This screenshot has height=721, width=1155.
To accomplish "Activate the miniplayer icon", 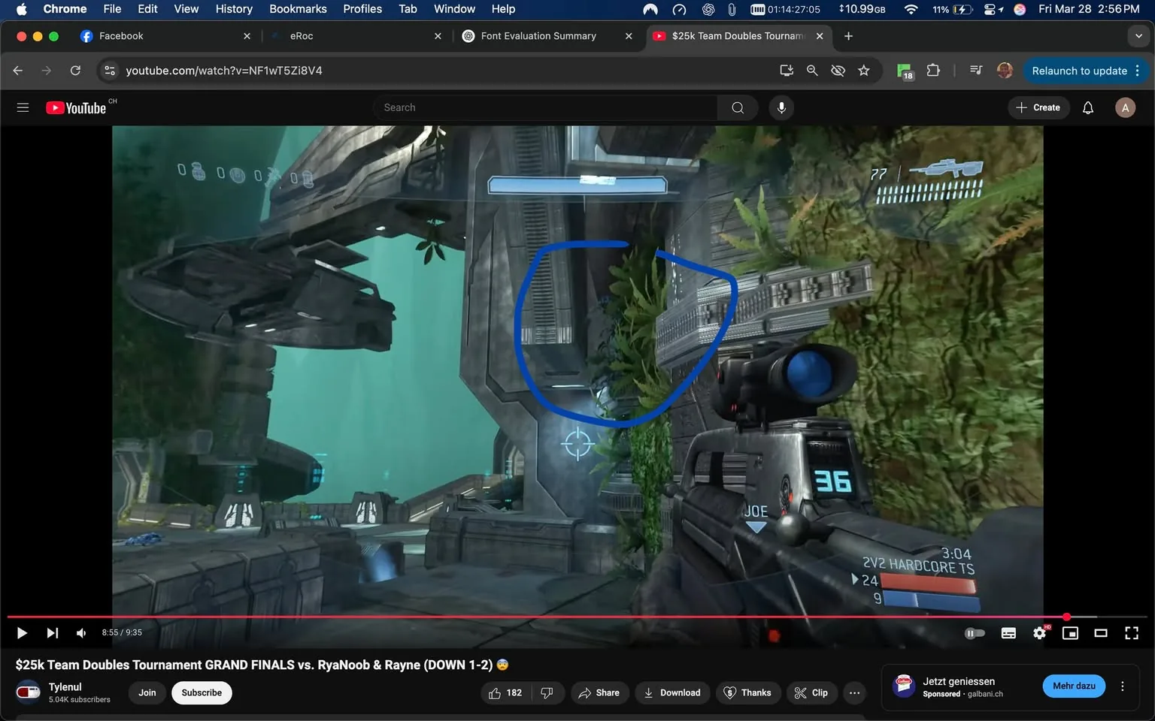I will pyautogui.click(x=1070, y=633).
